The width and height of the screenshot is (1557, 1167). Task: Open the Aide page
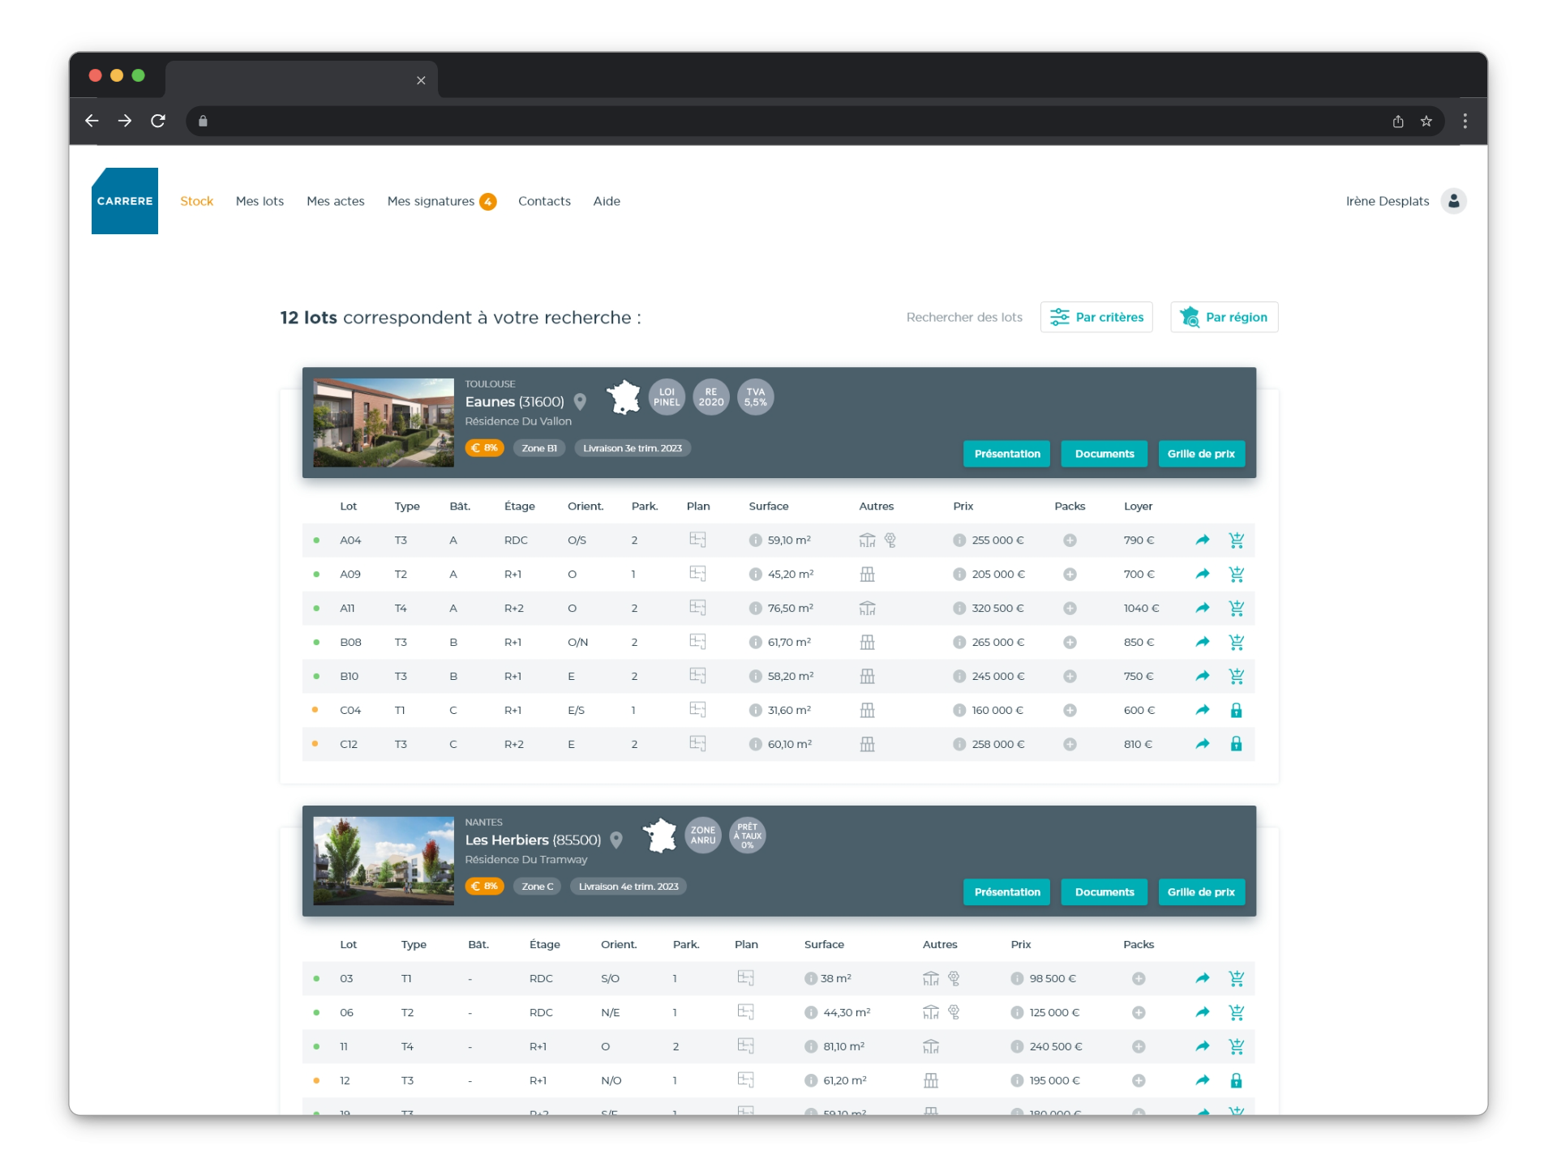(x=607, y=201)
